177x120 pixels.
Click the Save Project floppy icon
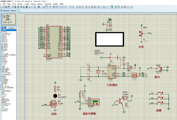pos(6,7)
